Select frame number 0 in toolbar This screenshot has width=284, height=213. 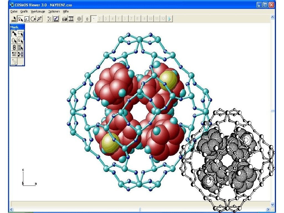click(87, 19)
